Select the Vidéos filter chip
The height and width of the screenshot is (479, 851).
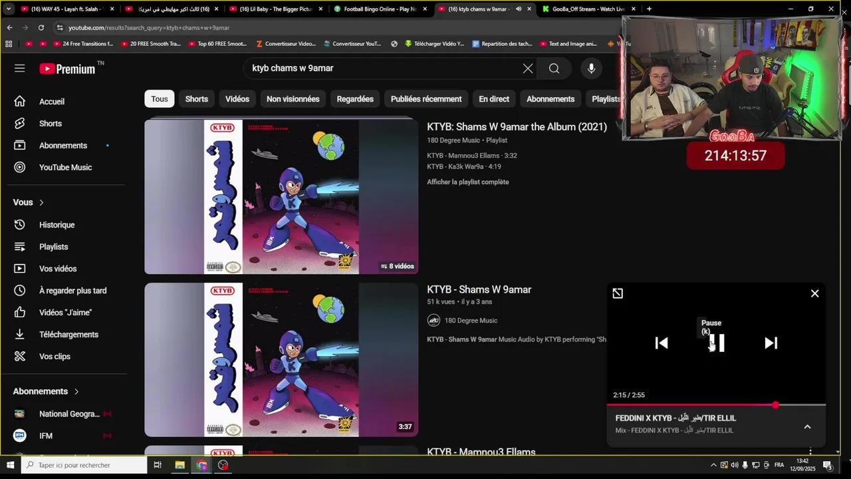237,99
